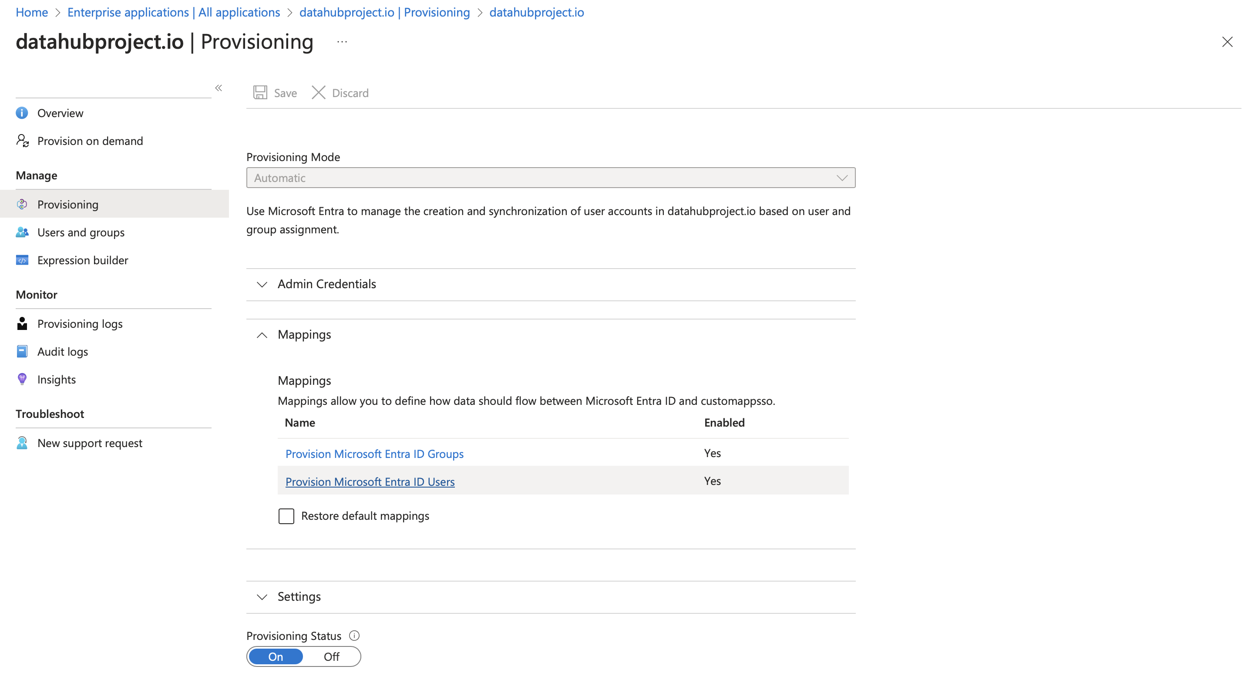The height and width of the screenshot is (673, 1258).
Task: Click the Provisioning Status info icon
Action: (x=354, y=636)
